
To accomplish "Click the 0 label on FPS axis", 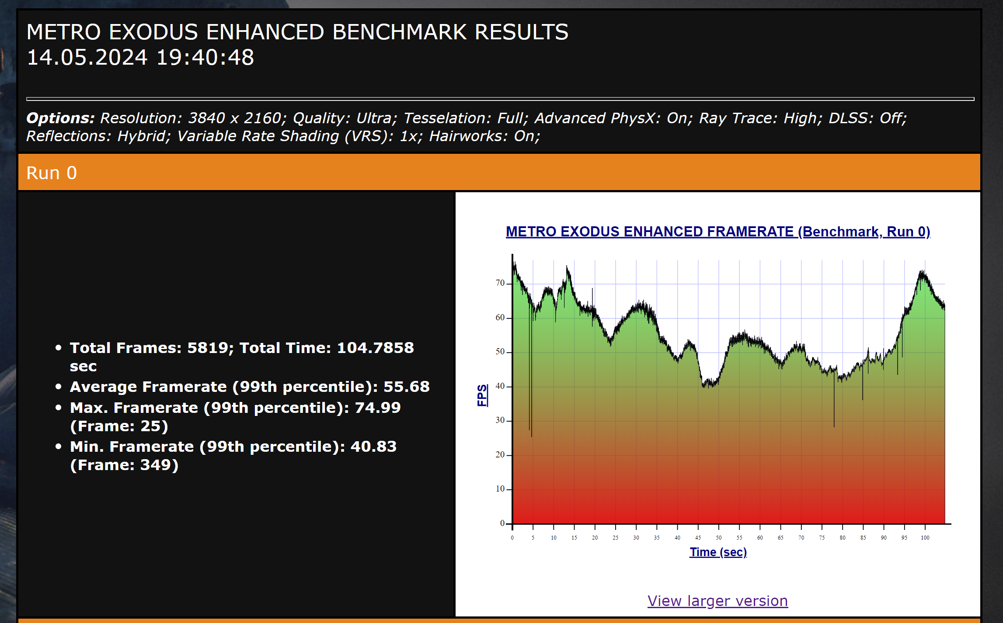I will pyautogui.click(x=502, y=523).
